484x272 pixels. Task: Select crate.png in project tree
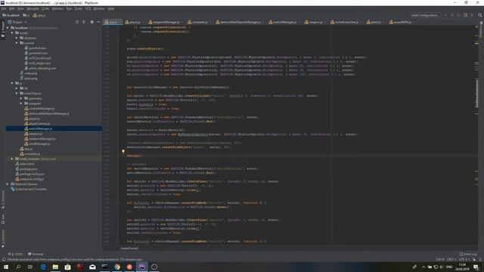tap(30, 73)
